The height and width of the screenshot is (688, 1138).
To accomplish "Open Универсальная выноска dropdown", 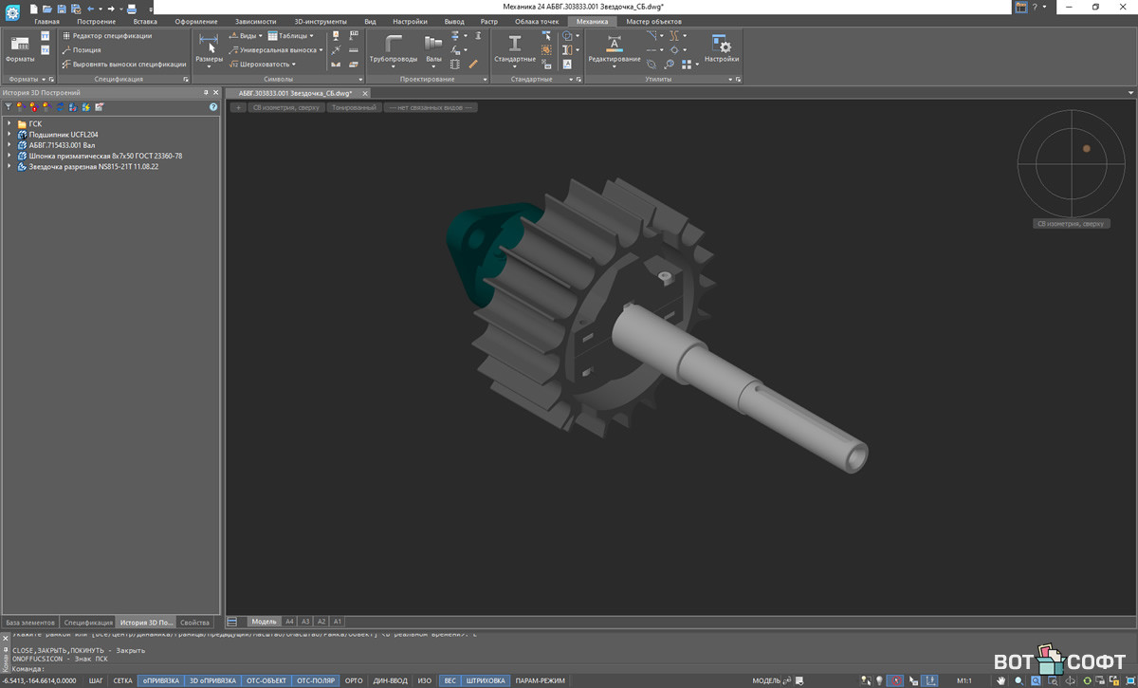I will pyautogui.click(x=276, y=50).
